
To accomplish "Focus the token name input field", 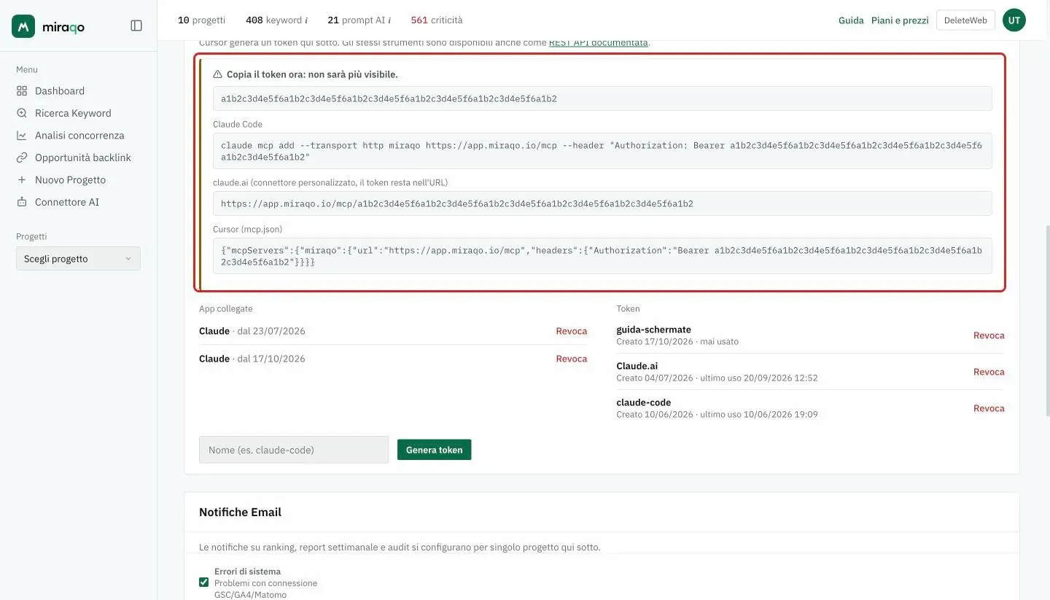I will tap(294, 450).
